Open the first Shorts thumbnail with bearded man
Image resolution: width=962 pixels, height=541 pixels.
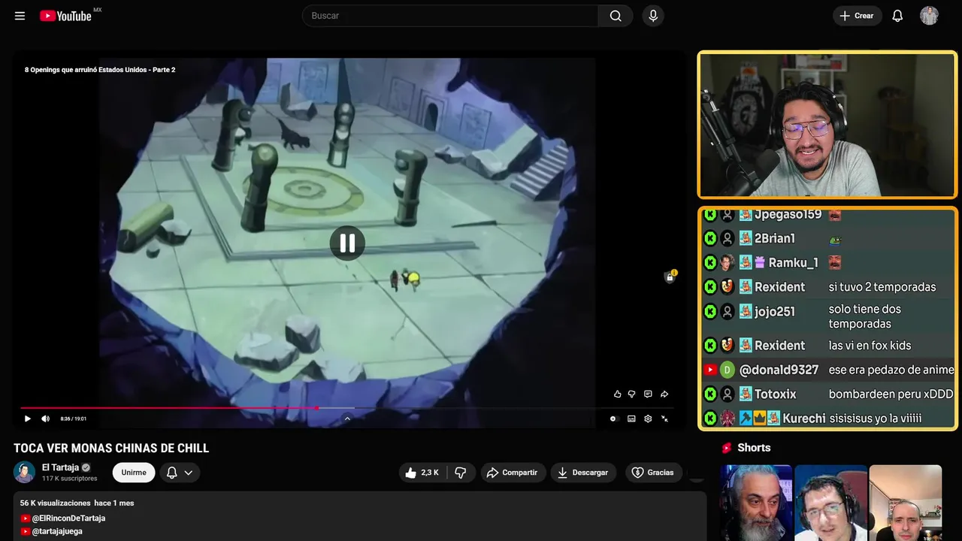[756, 503]
